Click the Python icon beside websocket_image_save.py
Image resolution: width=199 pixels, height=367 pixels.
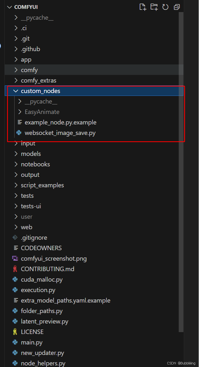pos(19,133)
